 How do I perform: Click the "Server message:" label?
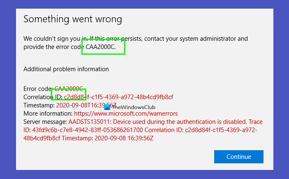[45, 122]
